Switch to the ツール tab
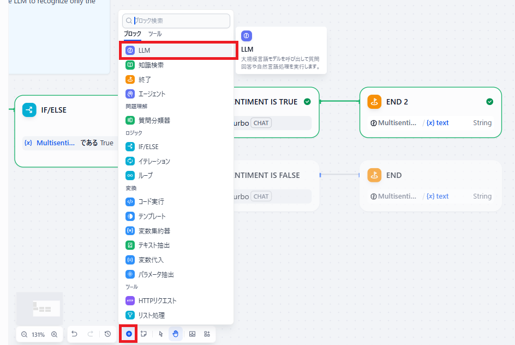The image size is (515, 345). click(155, 34)
